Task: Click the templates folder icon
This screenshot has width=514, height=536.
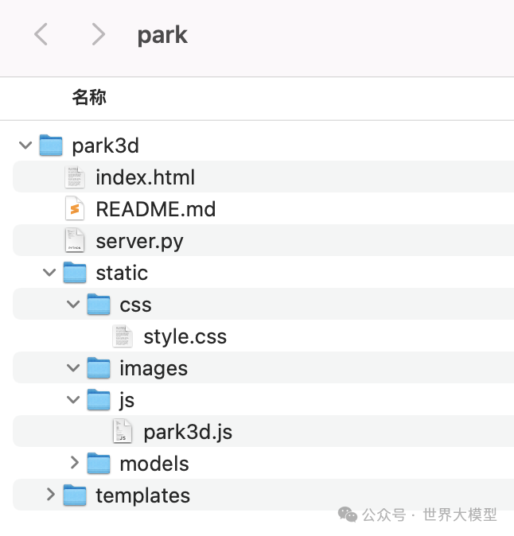Action: point(75,495)
